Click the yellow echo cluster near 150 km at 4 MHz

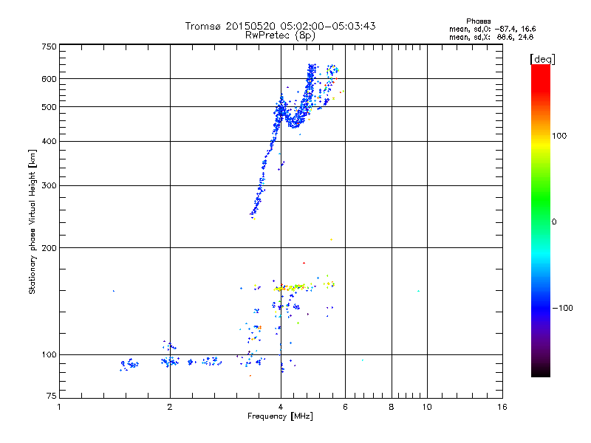pos(290,288)
